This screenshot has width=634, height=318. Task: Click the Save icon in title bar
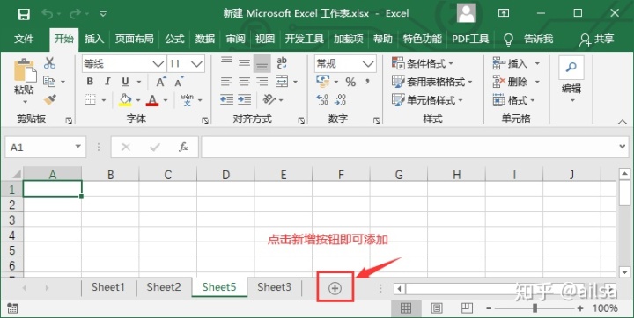pyautogui.click(x=24, y=14)
